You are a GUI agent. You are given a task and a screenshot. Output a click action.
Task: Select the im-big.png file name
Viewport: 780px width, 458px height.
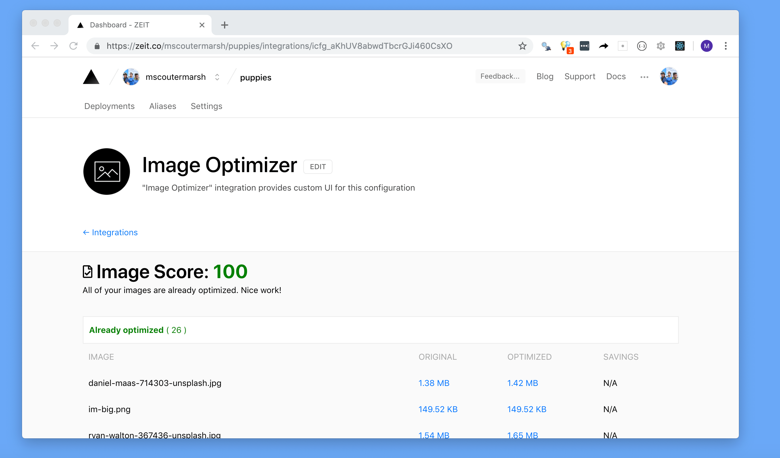pos(109,409)
